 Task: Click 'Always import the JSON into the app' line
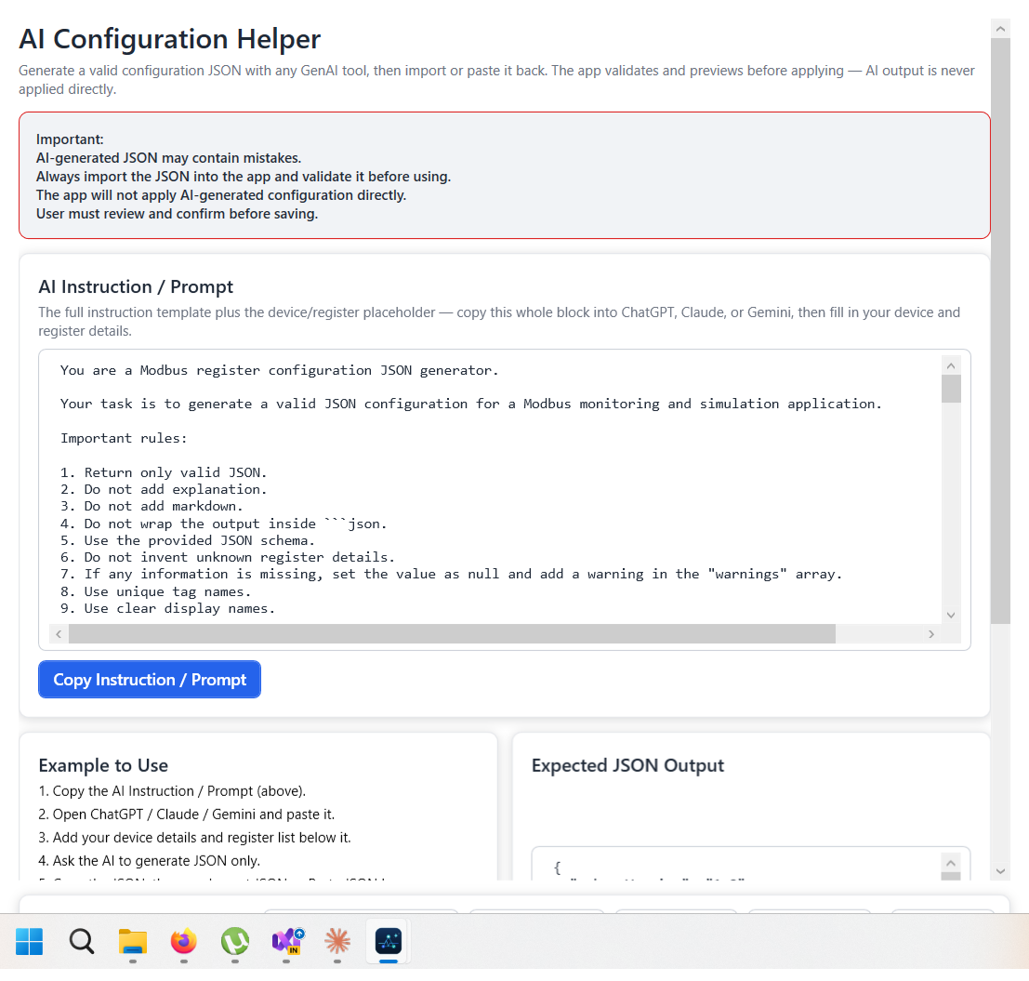(244, 177)
